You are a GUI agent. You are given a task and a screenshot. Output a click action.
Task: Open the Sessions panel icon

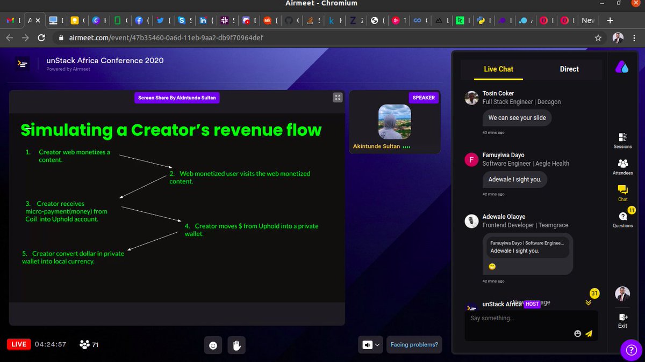622,137
